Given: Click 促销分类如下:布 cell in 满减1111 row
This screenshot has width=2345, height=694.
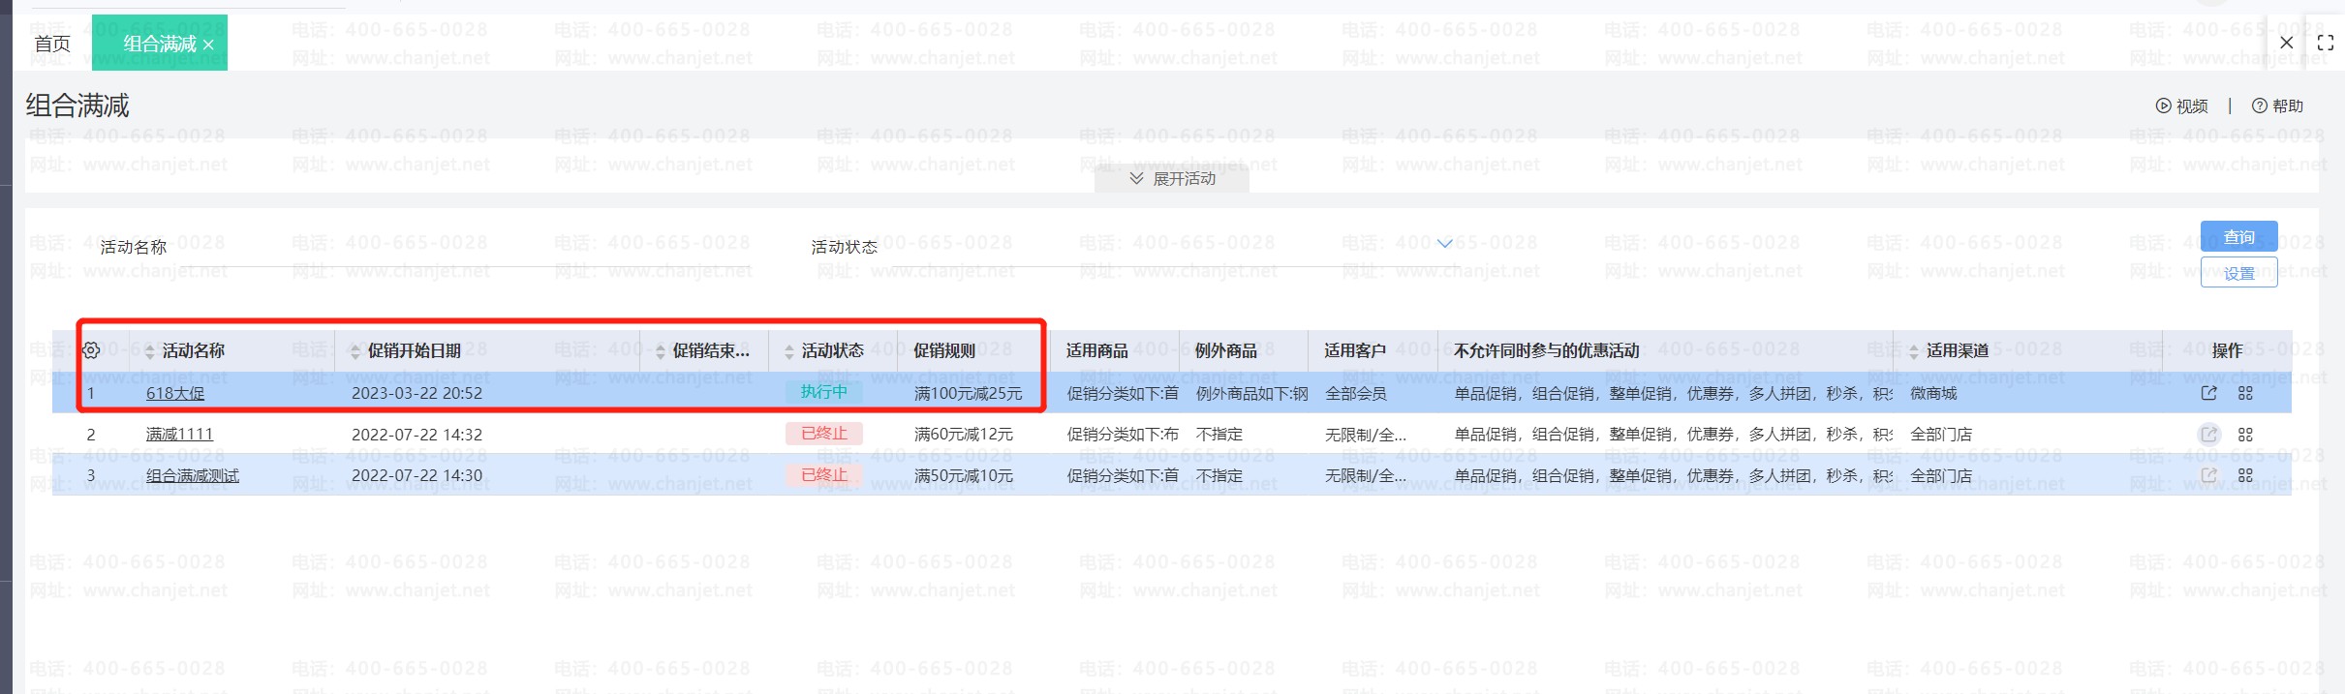Looking at the screenshot, I should pyautogui.click(x=1123, y=435).
